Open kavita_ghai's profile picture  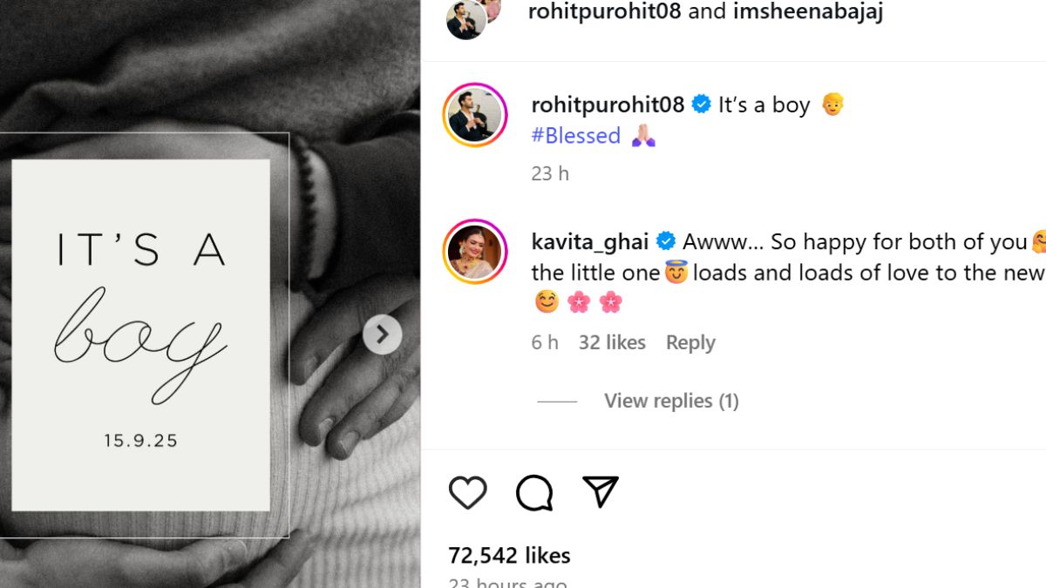click(475, 252)
